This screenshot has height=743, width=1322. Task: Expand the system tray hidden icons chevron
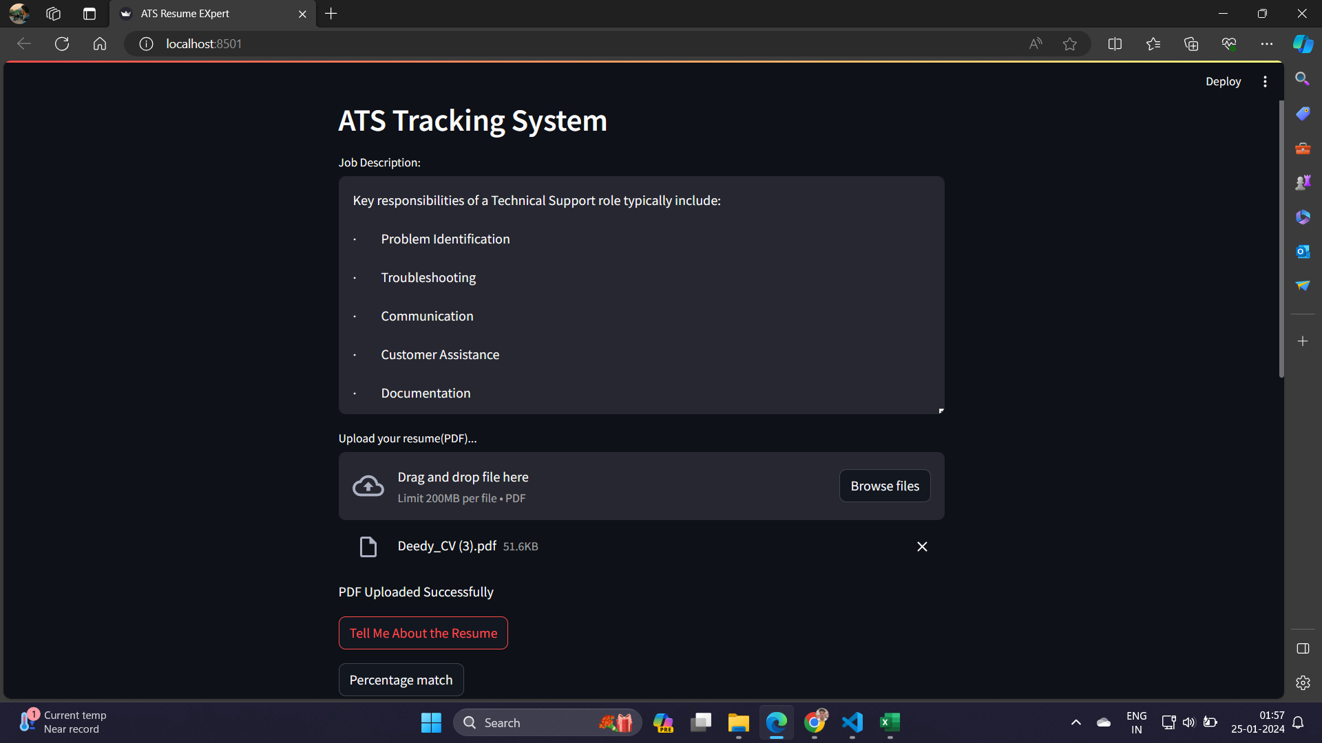1076,722
